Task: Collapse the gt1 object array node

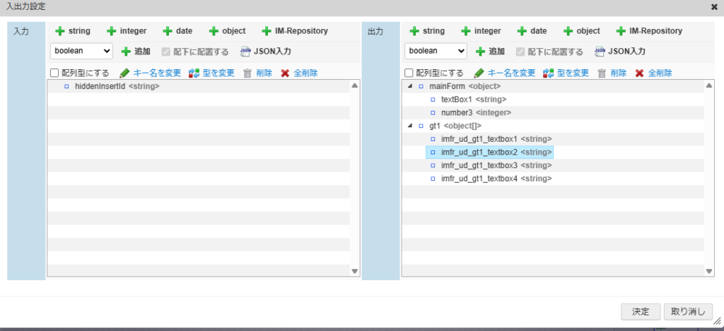Action: point(411,126)
